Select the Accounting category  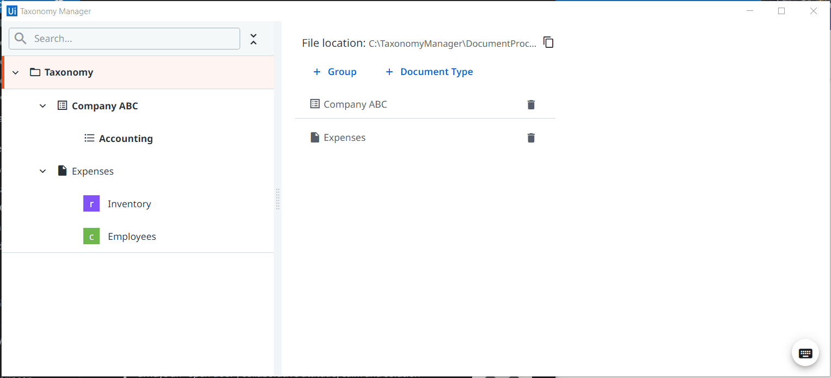click(x=126, y=139)
